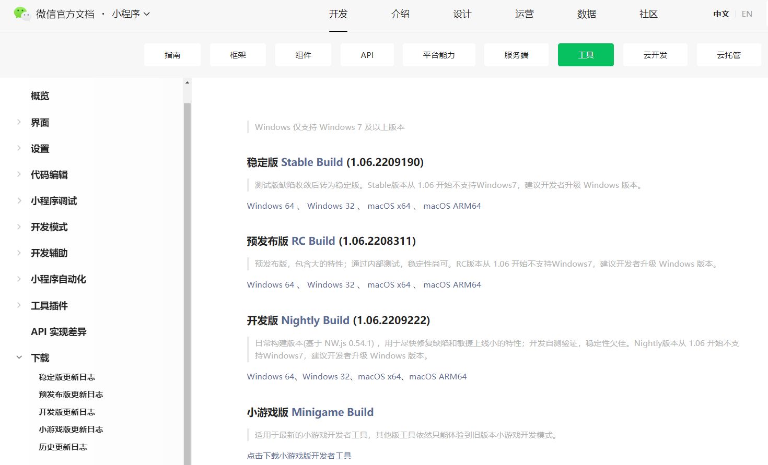Image resolution: width=768 pixels, height=465 pixels.
Task: Download Stable Build for macOS ARM64
Action: coord(452,206)
